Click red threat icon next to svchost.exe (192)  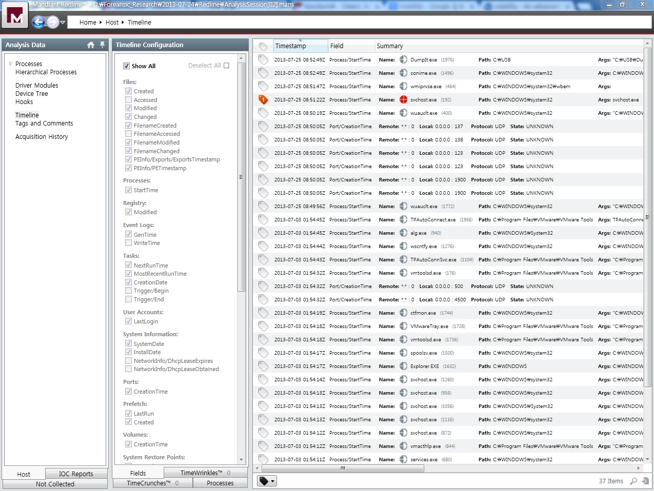pos(404,100)
